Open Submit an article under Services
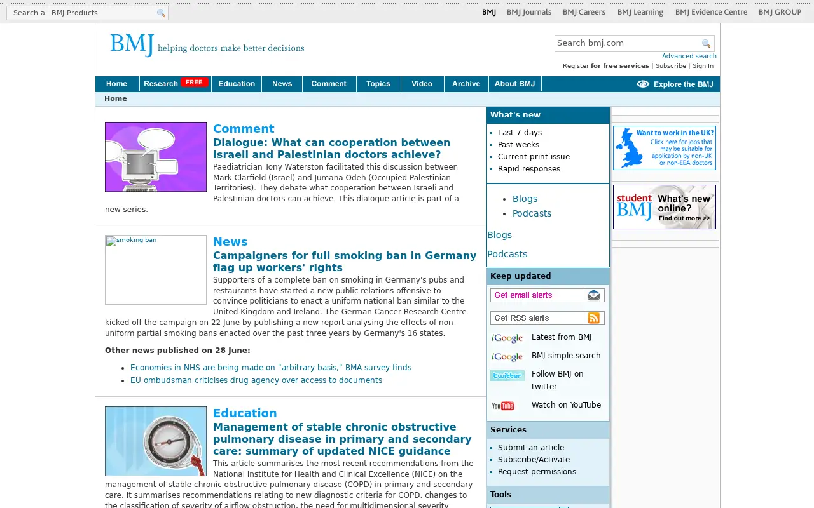Screen dimensions: 814x508 (531, 448)
